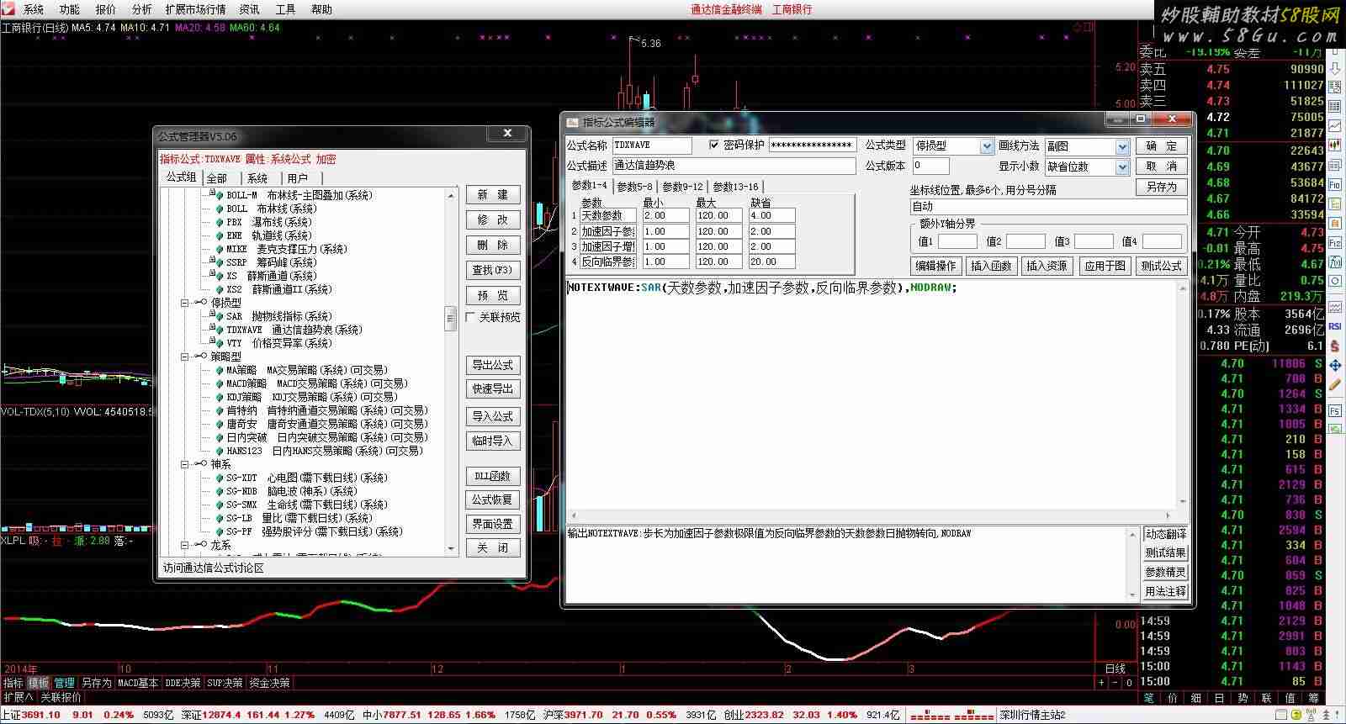Select MACD策略 in formula tree
The width and height of the screenshot is (1346, 724).
[316, 383]
